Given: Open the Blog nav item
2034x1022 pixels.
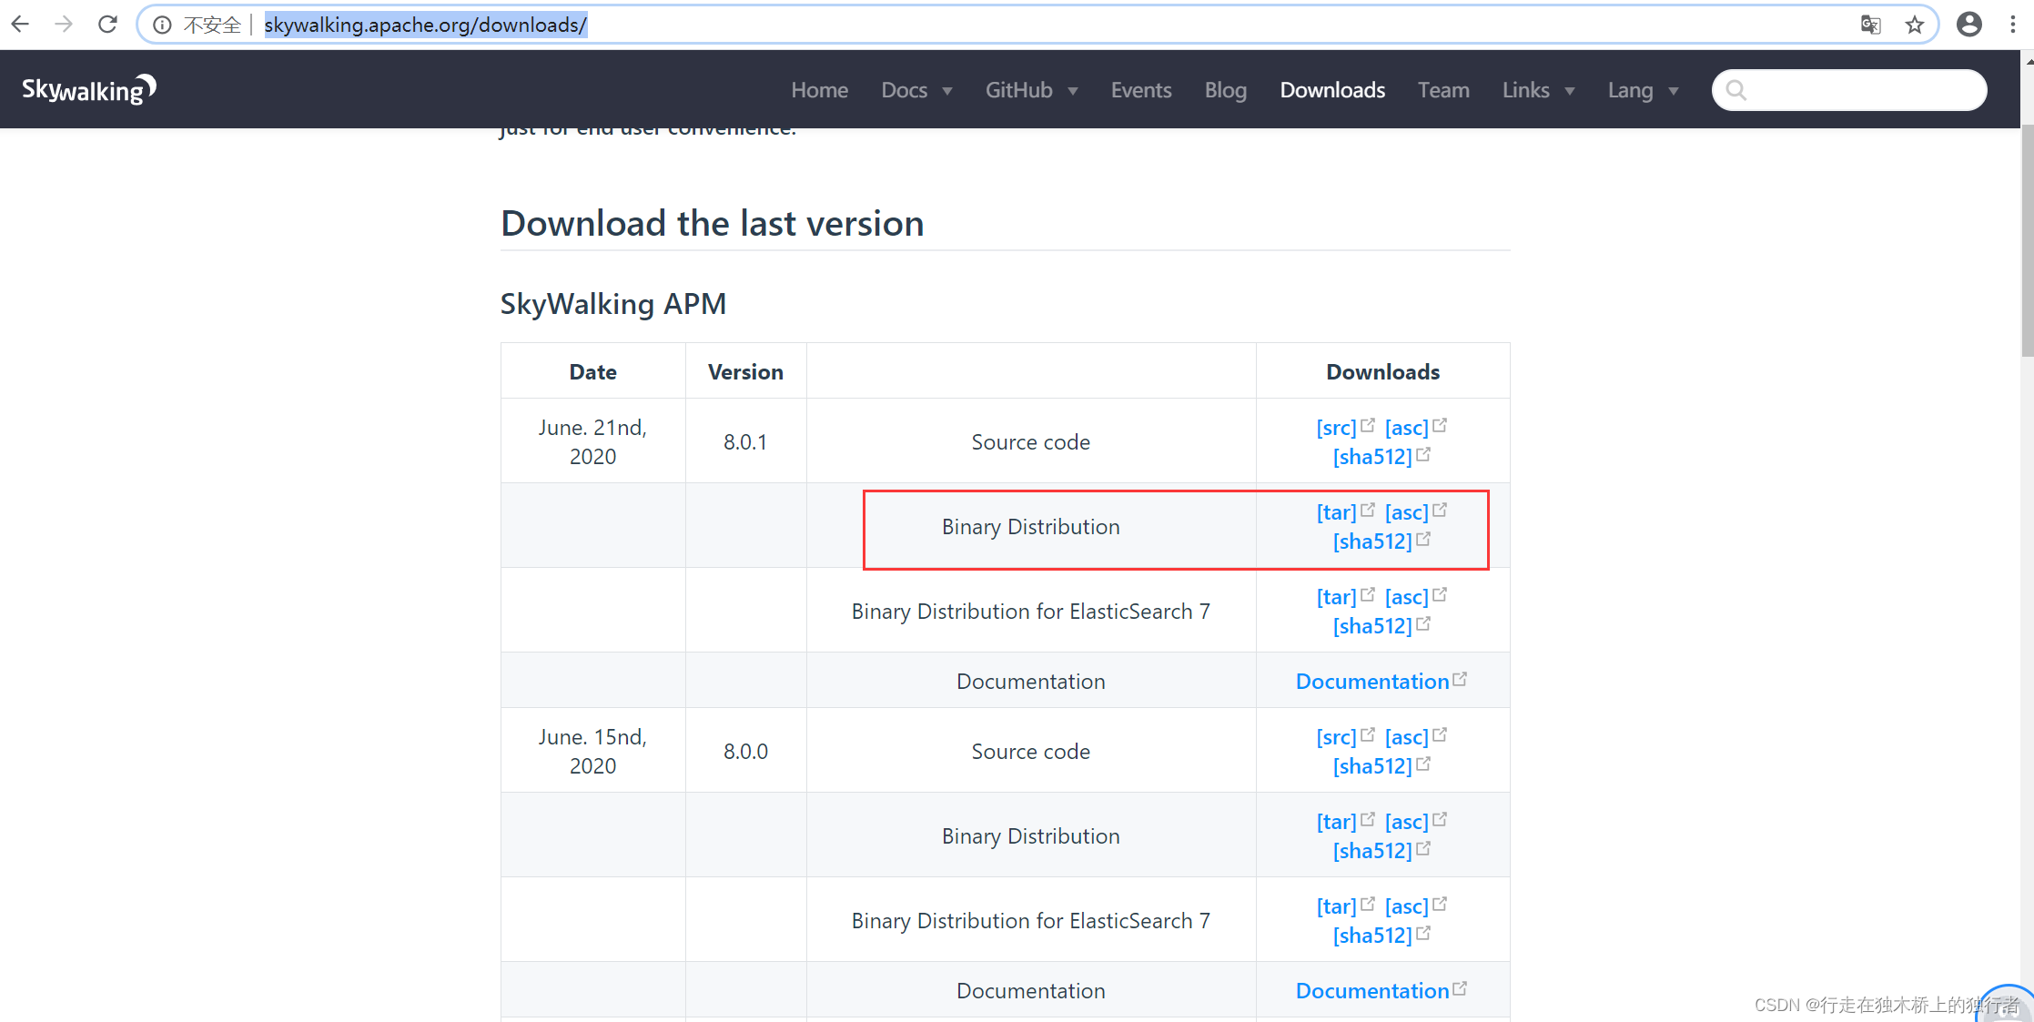Looking at the screenshot, I should (x=1226, y=90).
